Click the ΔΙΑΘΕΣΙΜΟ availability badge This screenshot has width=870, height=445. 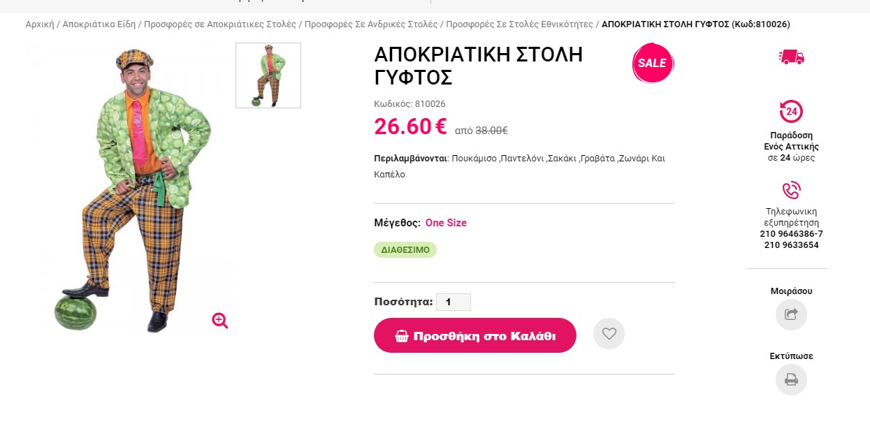(405, 249)
